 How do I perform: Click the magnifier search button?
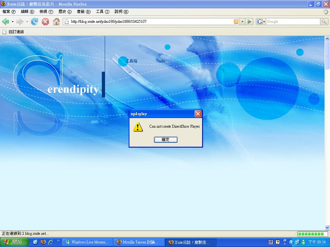click(324, 22)
